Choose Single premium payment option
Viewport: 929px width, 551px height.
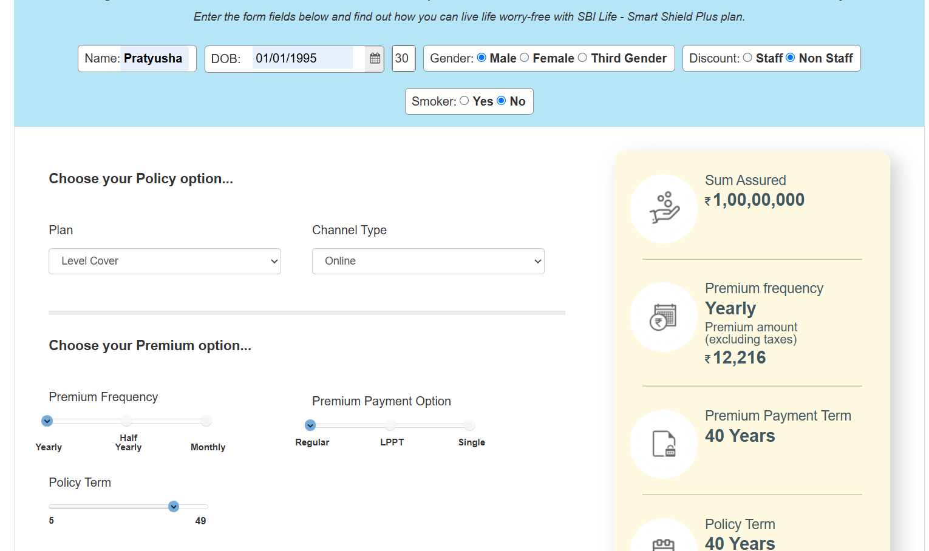pos(469,425)
